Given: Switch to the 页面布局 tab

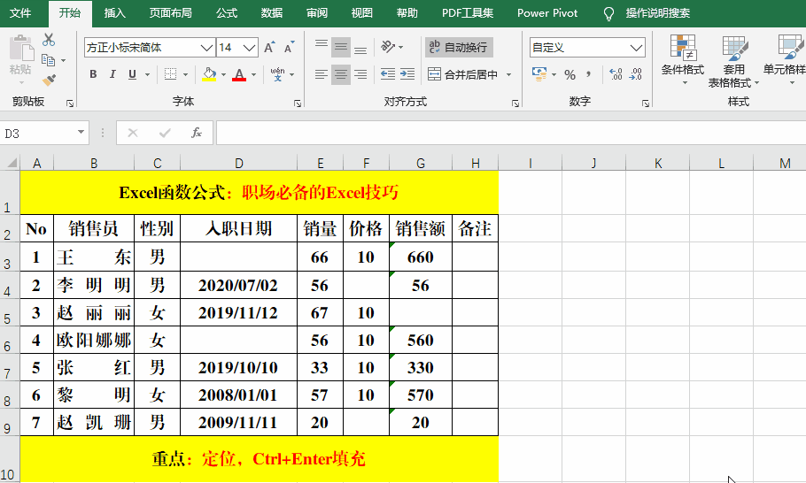Looking at the screenshot, I should pos(171,13).
